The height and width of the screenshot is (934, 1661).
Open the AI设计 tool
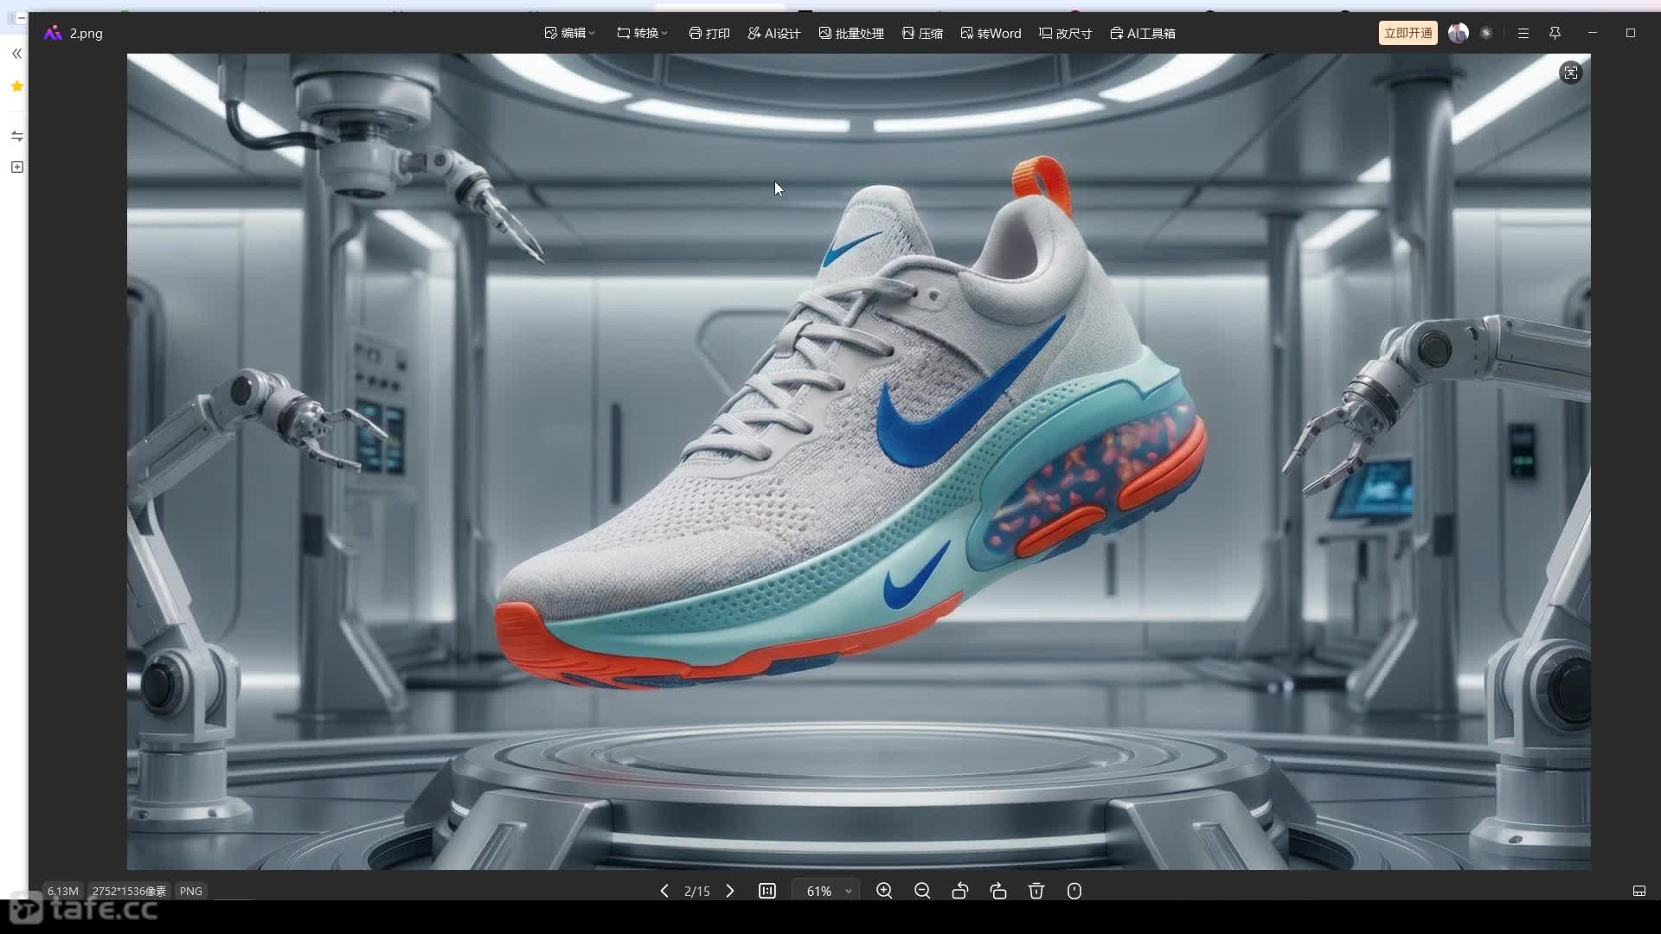click(x=774, y=33)
